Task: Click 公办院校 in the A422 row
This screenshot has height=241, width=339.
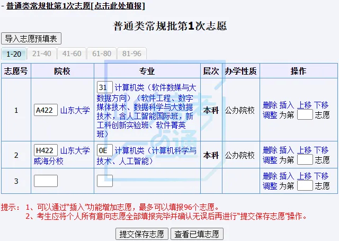Action: (x=240, y=110)
